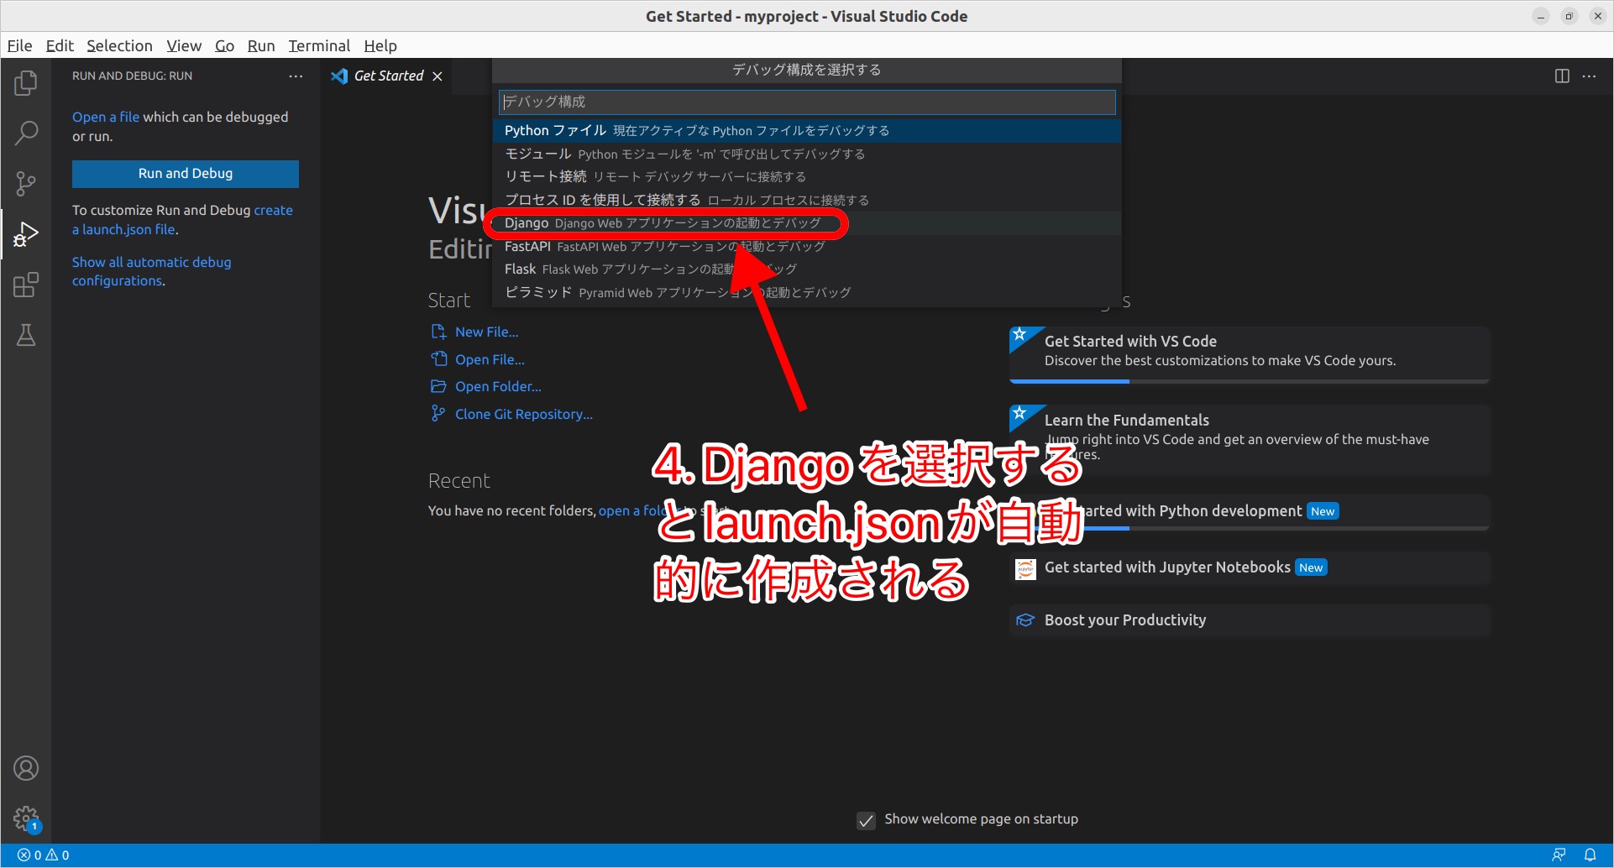
Task: Open the Explorer icon in the activity bar
Action: point(26,82)
